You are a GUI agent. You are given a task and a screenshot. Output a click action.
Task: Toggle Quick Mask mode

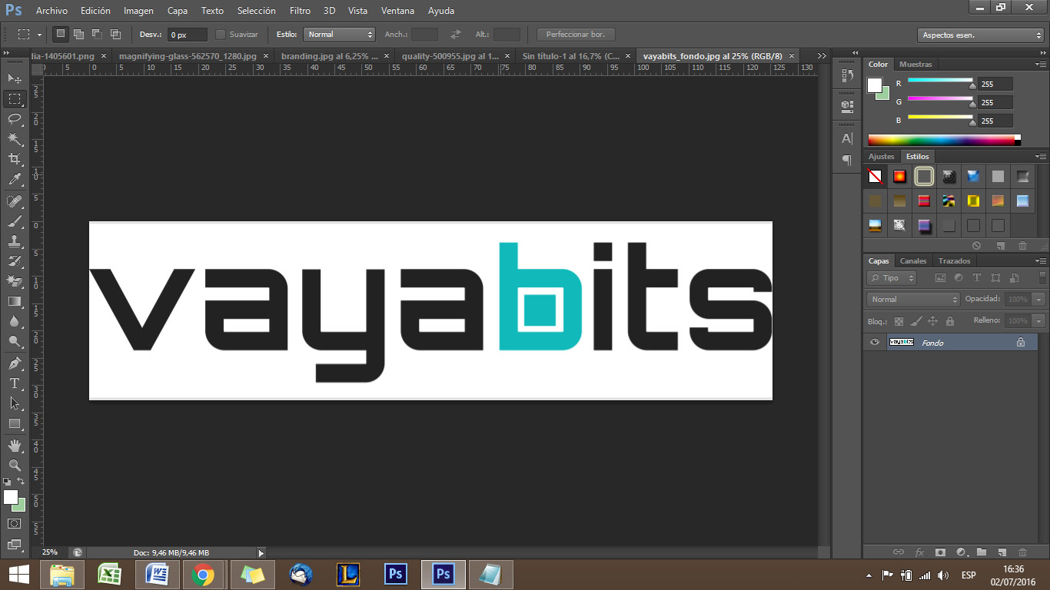coord(15,523)
